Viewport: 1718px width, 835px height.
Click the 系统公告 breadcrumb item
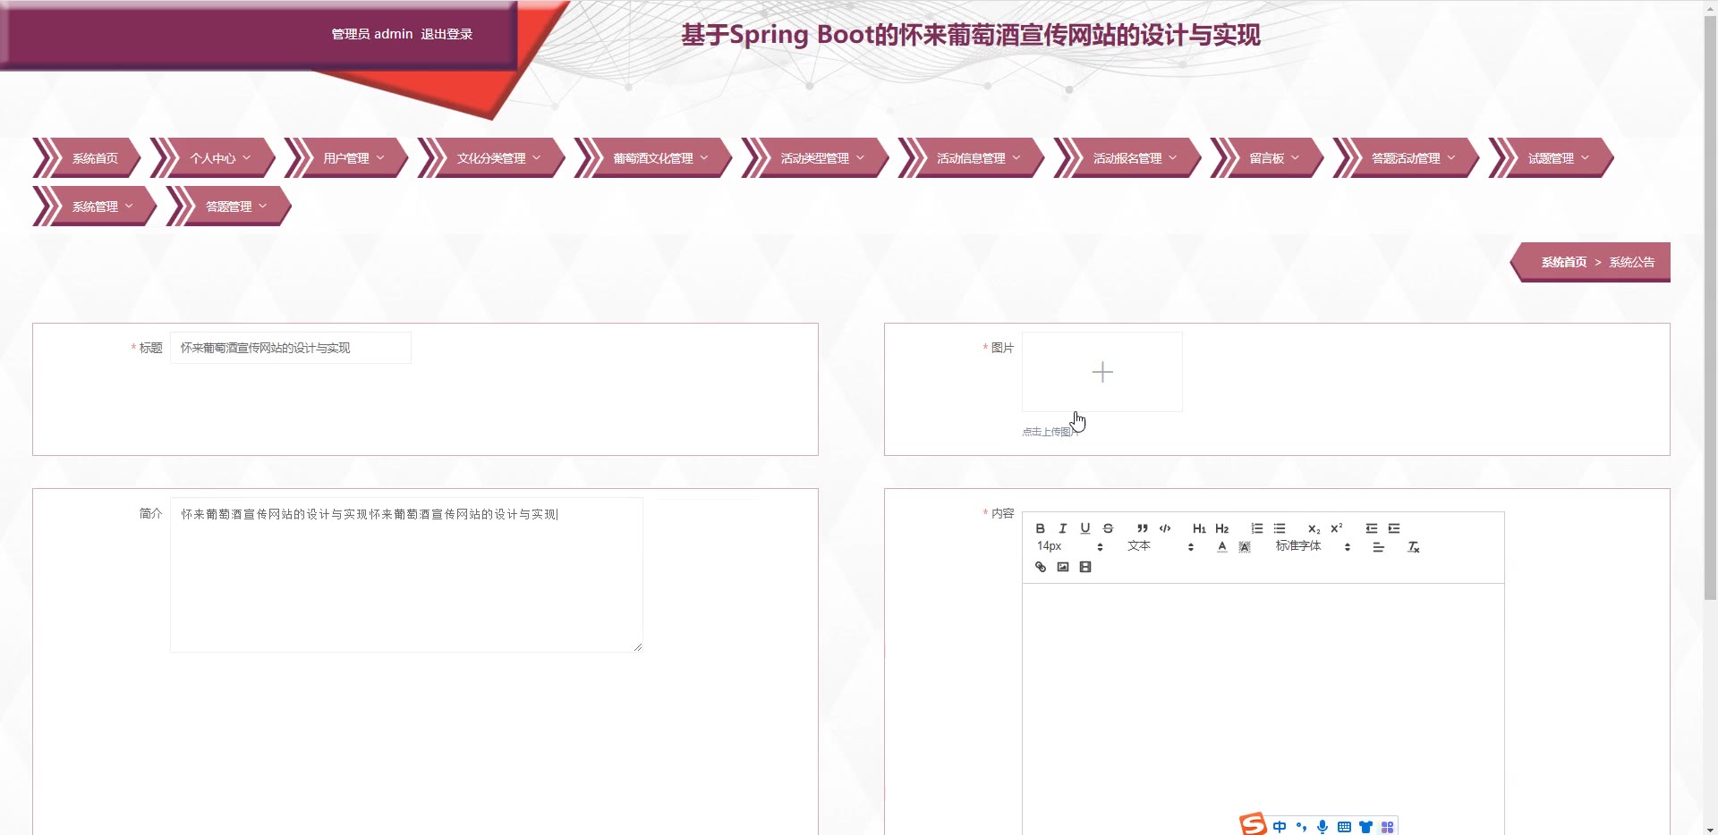[x=1632, y=262]
